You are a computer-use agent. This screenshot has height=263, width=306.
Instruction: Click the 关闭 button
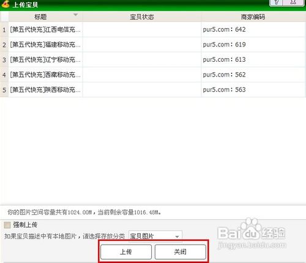pos(181,252)
